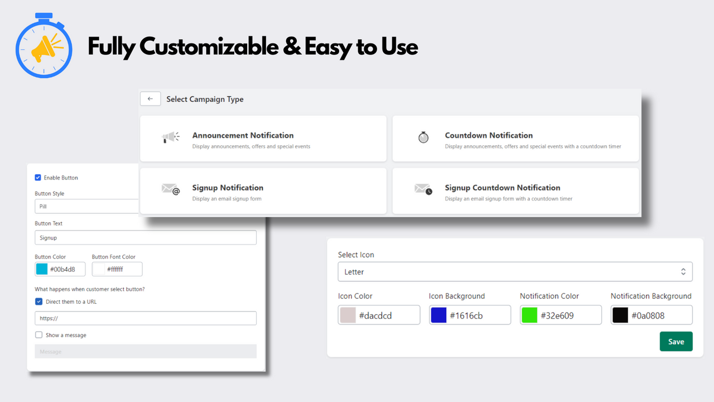Click the green Save button
This screenshot has height=402, width=714.
676,341
